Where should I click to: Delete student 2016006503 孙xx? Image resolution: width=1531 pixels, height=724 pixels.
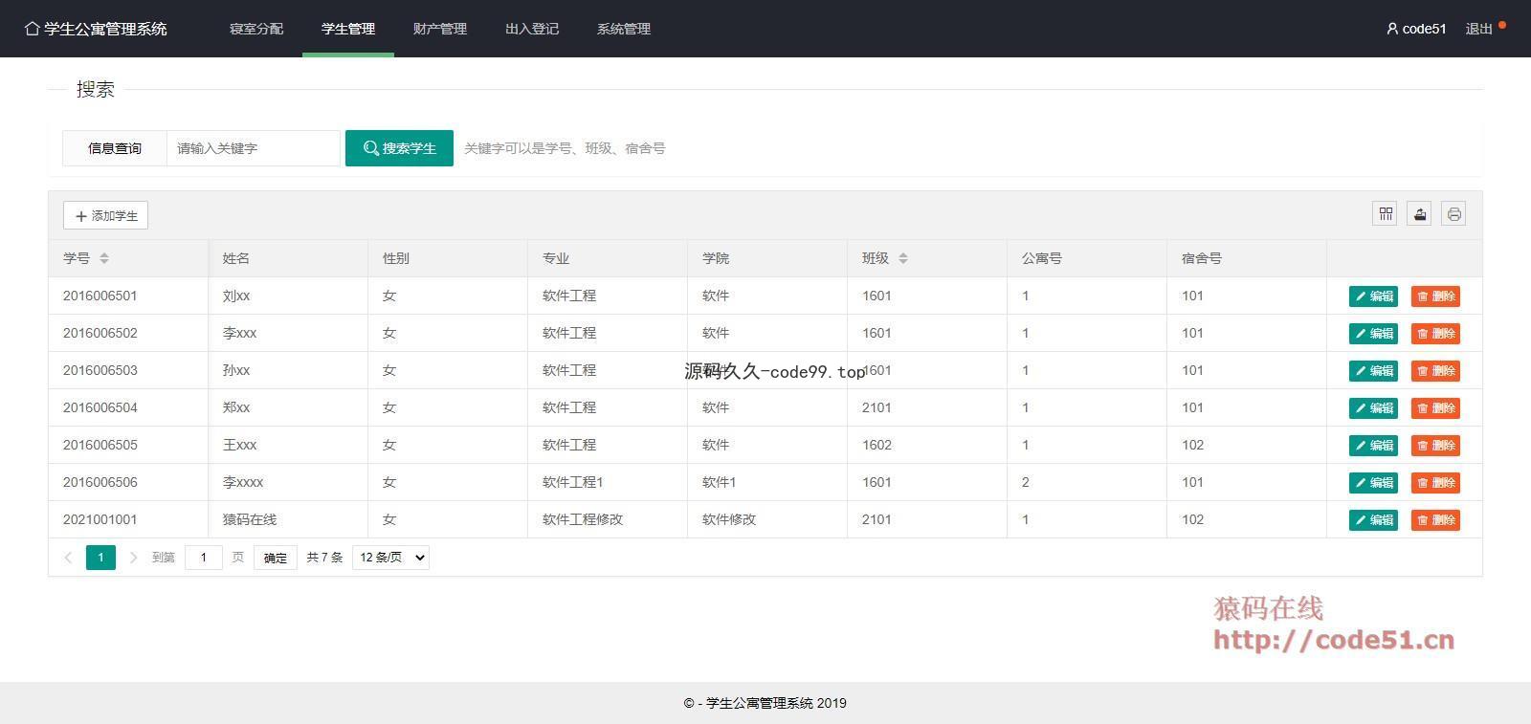(1435, 371)
